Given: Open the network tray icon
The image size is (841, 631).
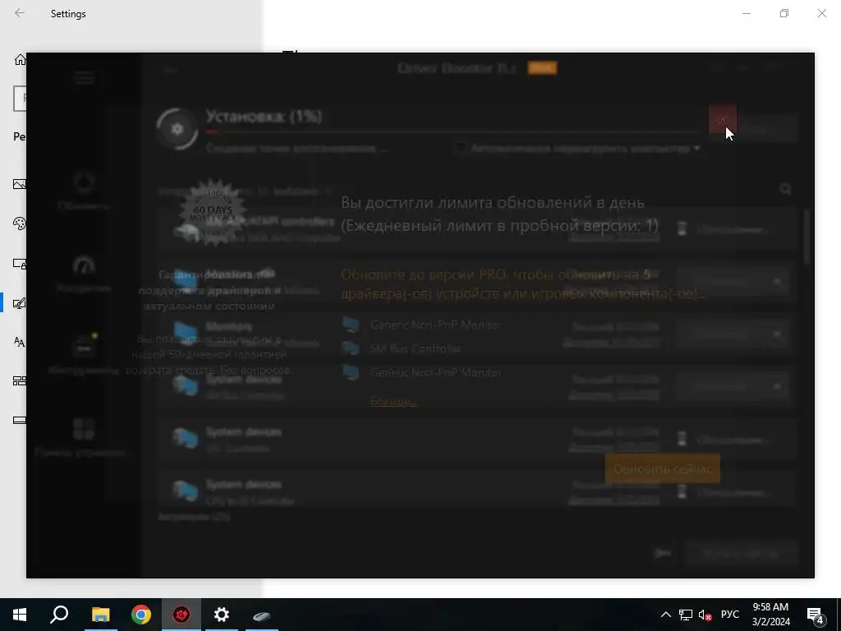Looking at the screenshot, I should (686, 615).
